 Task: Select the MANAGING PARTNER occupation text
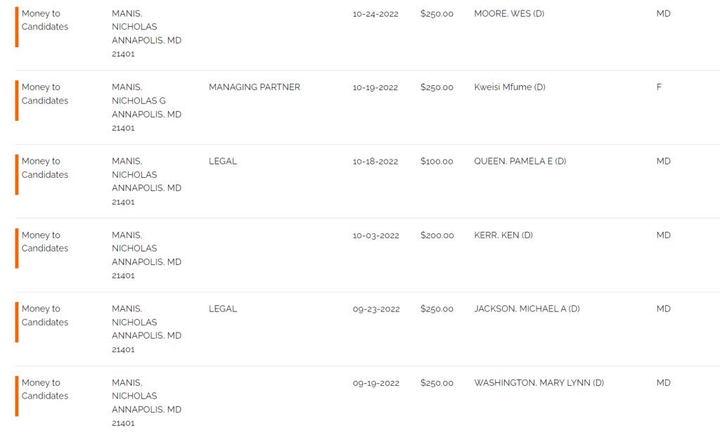255,87
